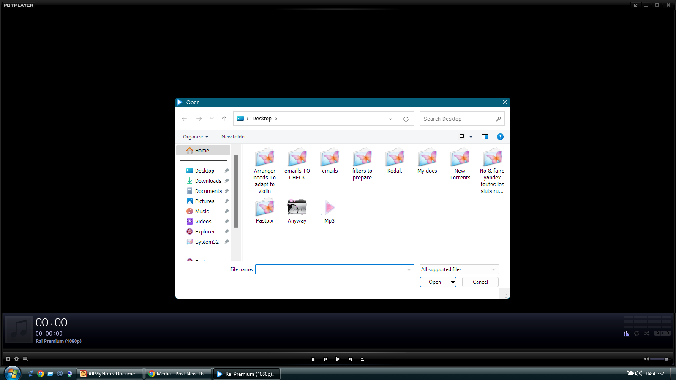Select Home in the navigation pane
Image resolution: width=676 pixels, height=380 pixels.
coord(203,150)
